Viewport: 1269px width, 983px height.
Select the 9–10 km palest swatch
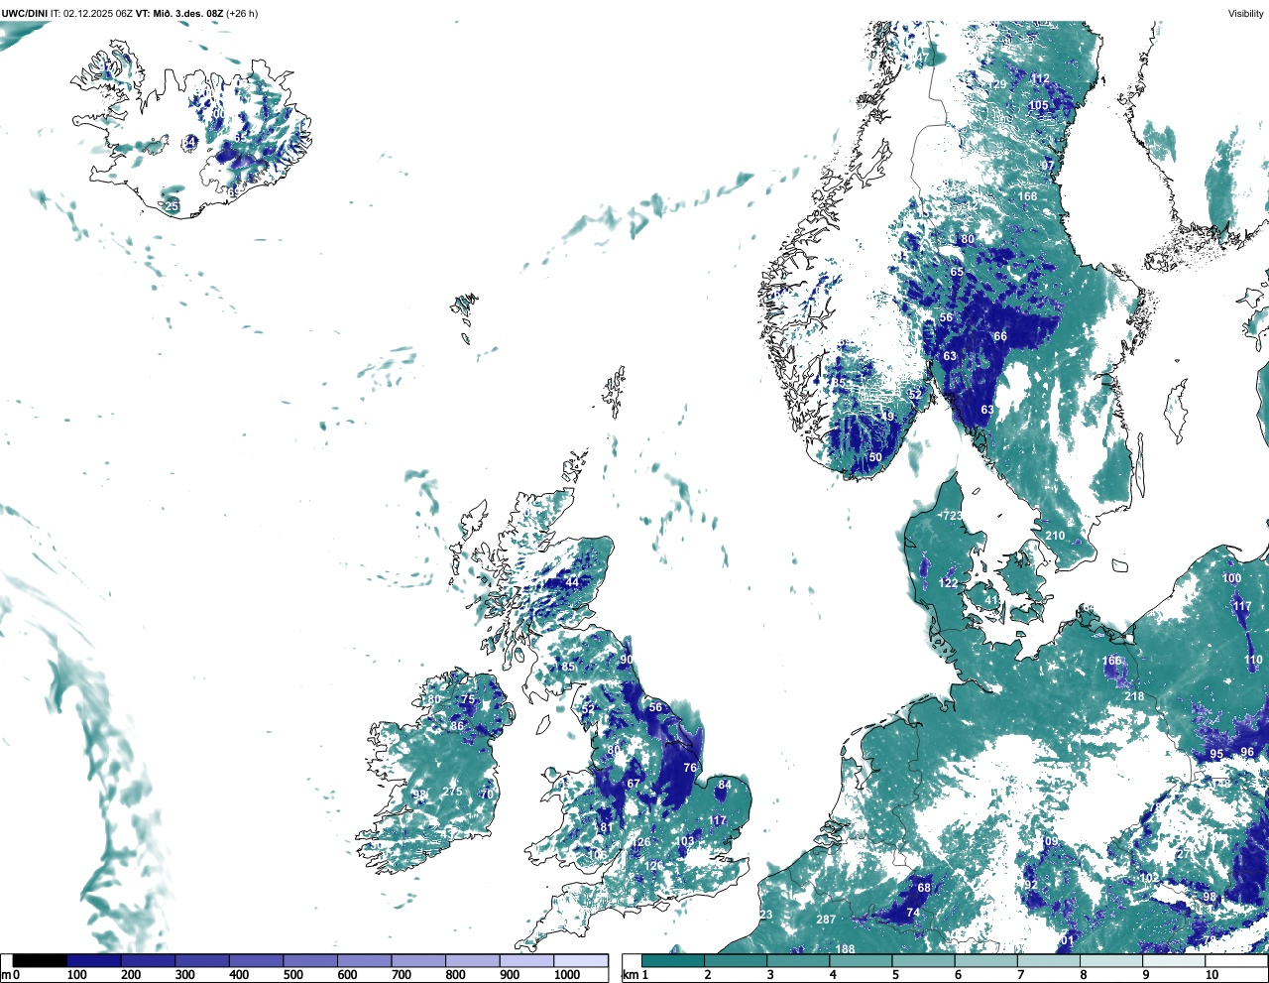[1176, 960]
